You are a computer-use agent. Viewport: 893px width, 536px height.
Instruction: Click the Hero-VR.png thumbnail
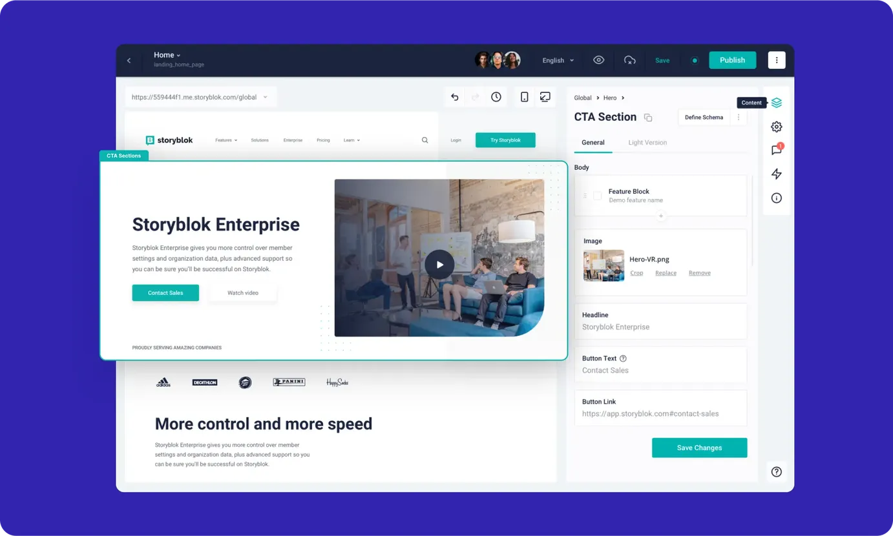coord(604,266)
